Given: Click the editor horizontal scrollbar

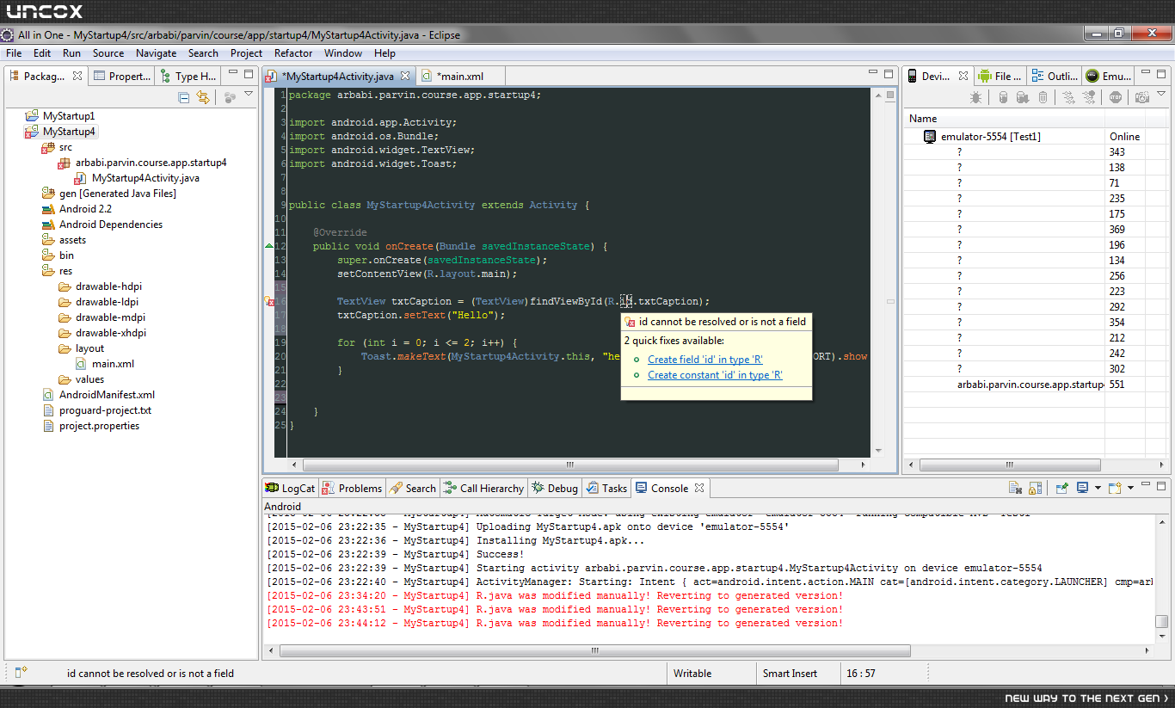Looking at the screenshot, I should pyautogui.click(x=569, y=465).
